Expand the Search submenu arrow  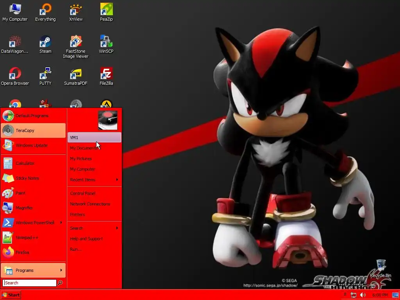pos(117,228)
